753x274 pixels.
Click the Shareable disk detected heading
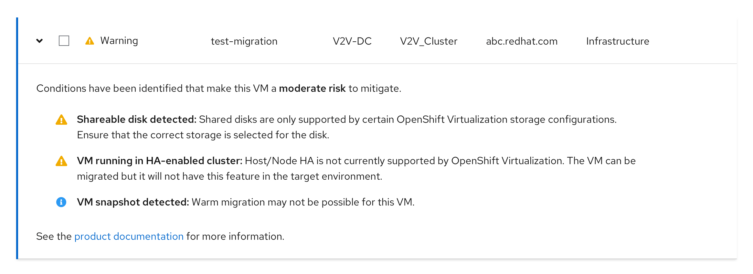click(x=136, y=120)
